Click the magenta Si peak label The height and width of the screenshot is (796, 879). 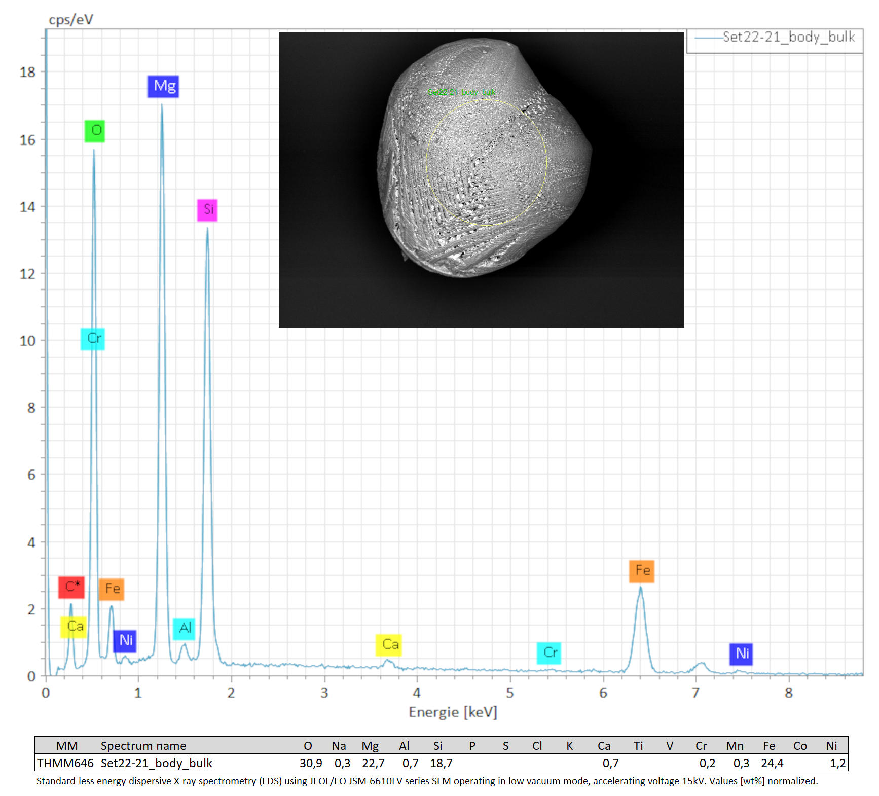pos(207,210)
